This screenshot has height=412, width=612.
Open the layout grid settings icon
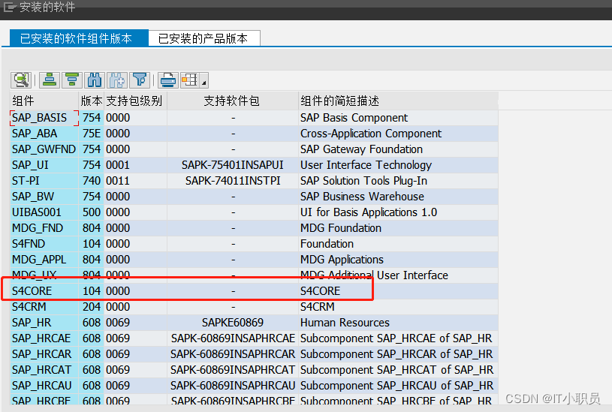coord(190,80)
